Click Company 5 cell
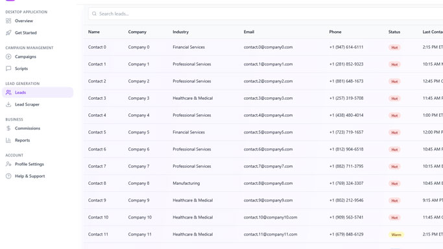Screen dimensions: 443x249 (x=139, y=132)
